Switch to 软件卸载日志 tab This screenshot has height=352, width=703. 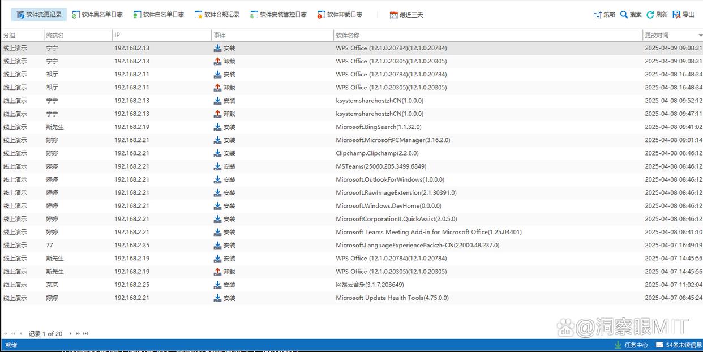pos(340,15)
